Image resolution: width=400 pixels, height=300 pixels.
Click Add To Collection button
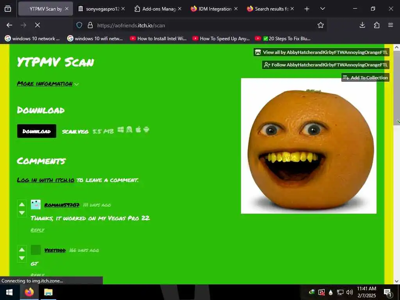(365, 78)
